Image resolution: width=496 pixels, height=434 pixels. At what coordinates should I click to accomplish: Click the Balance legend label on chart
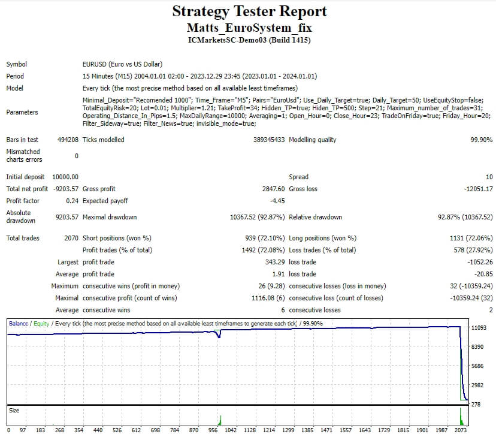[18, 324]
